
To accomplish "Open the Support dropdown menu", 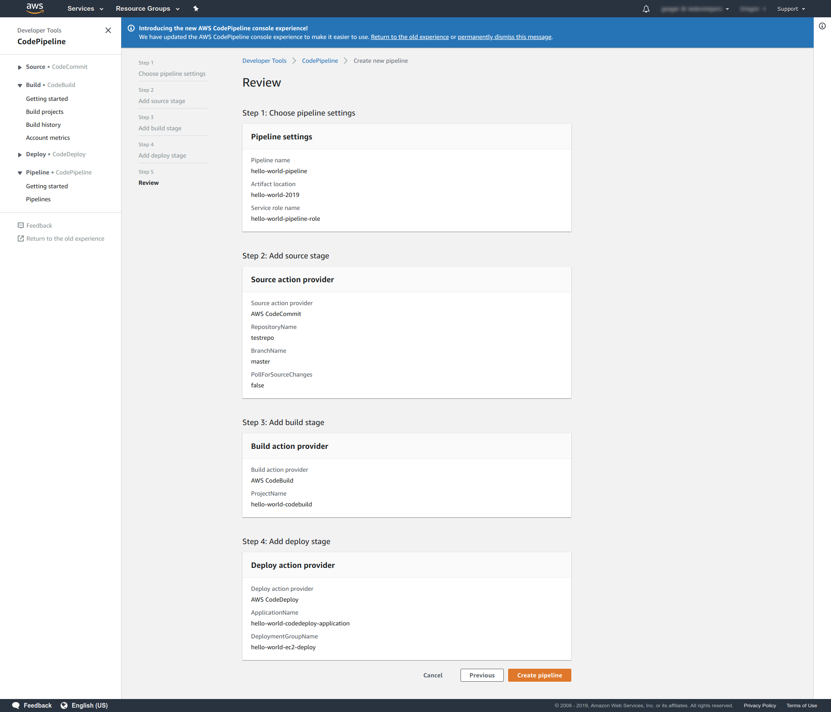I will 791,9.
